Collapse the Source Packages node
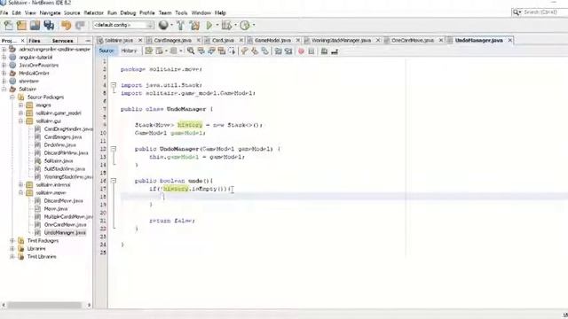This screenshot has height=319, width=568. [12, 97]
